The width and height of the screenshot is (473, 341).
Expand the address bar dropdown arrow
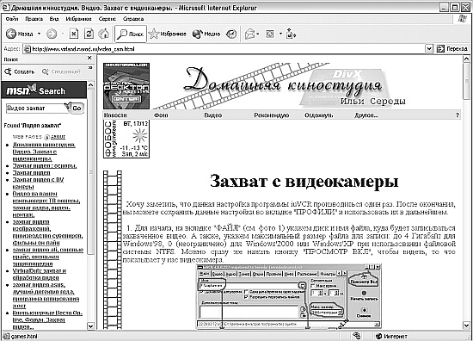coord(428,48)
